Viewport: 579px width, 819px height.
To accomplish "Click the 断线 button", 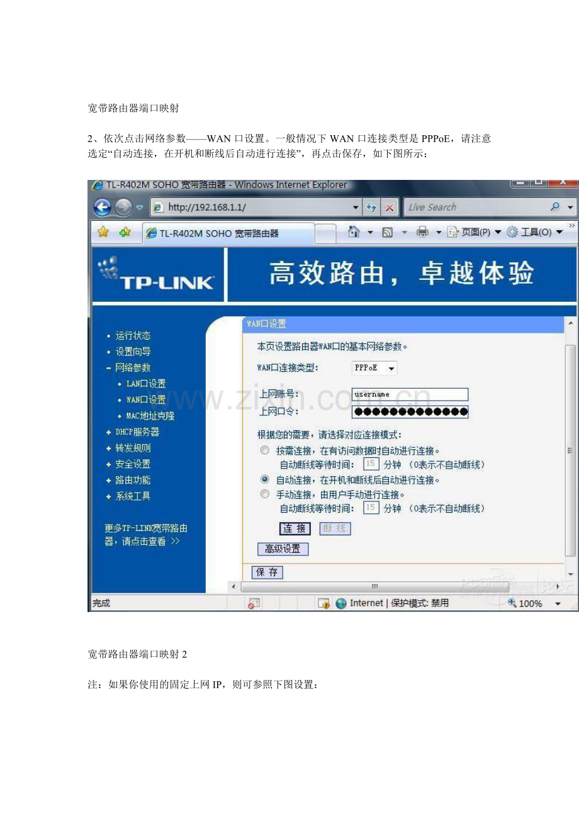I will 335,528.
